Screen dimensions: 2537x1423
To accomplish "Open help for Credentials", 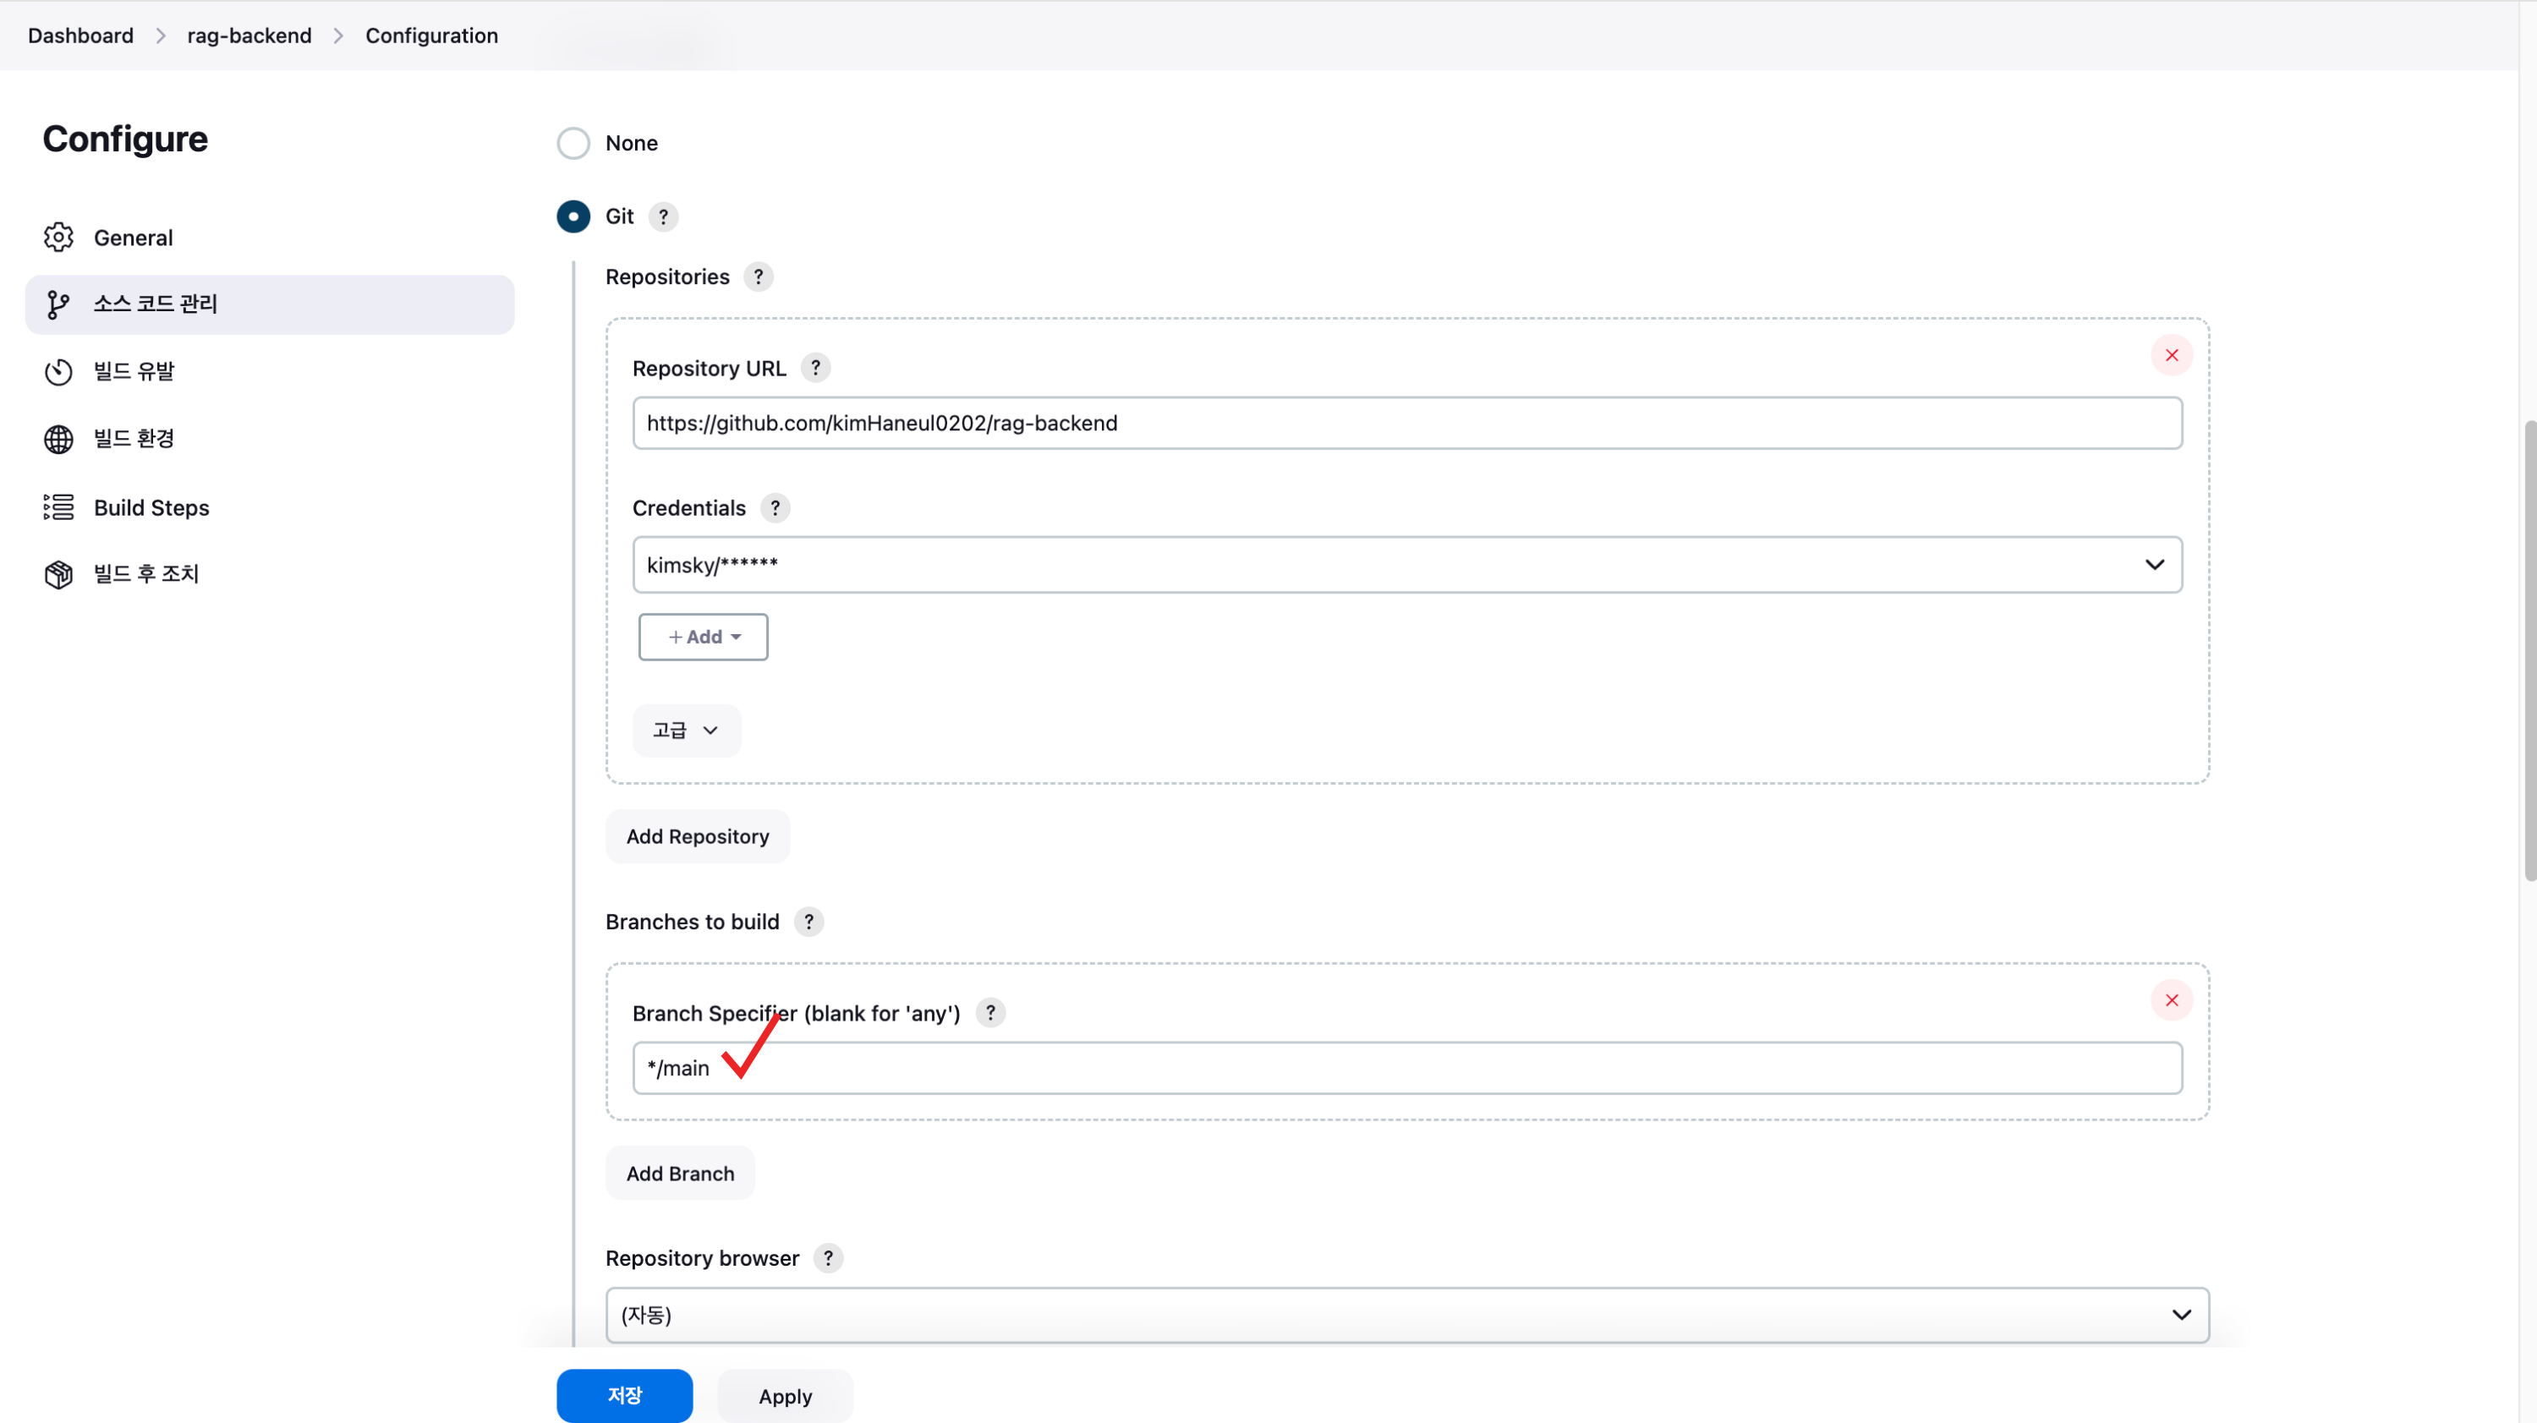I will (x=775, y=508).
